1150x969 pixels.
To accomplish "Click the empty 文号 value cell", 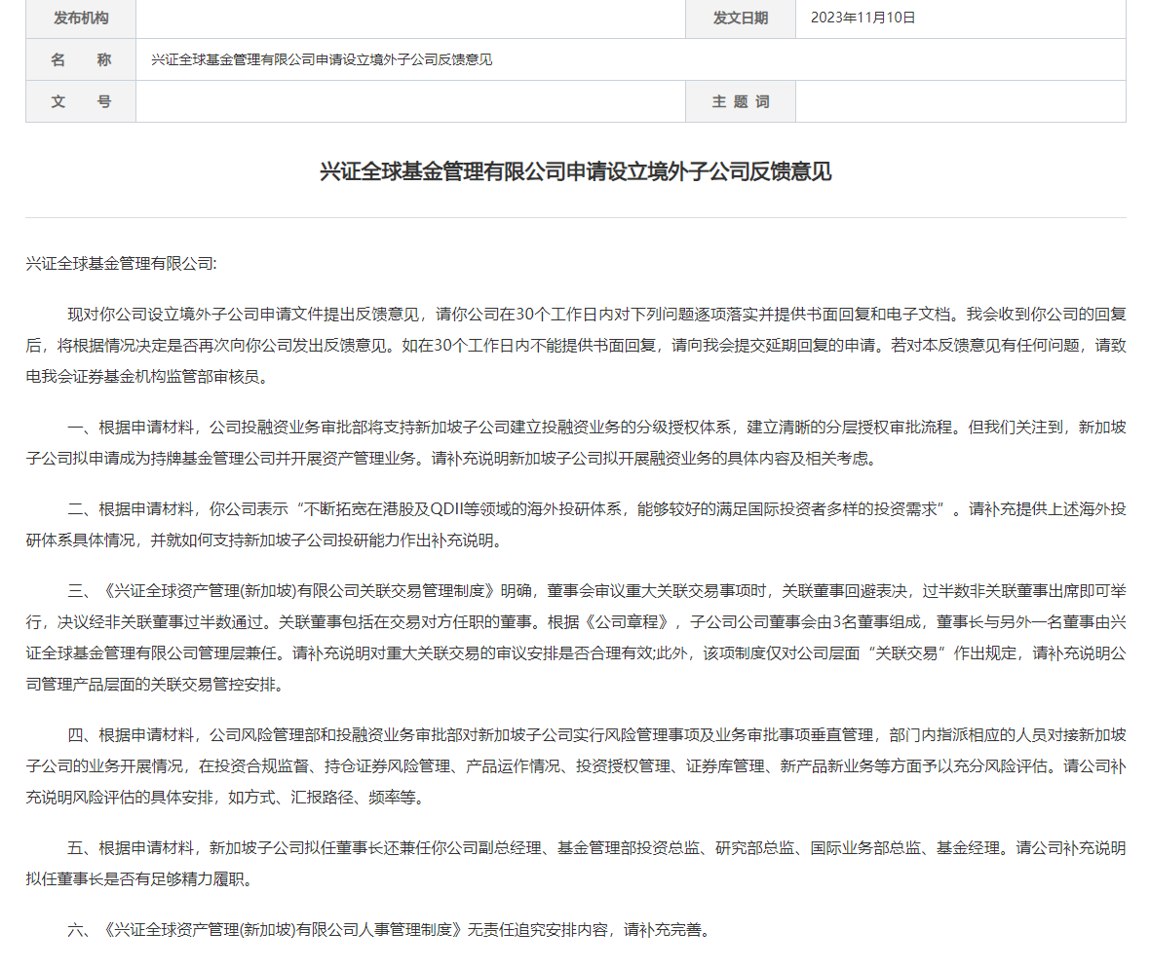I will pos(410,101).
